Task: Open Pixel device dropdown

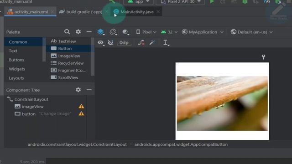Action: [146, 32]
